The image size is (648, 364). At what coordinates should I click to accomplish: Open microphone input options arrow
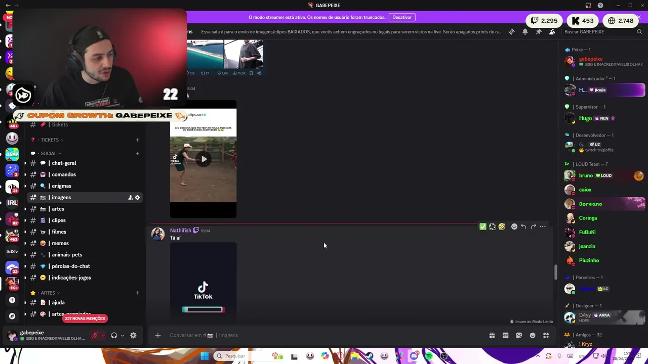[103, 335]
